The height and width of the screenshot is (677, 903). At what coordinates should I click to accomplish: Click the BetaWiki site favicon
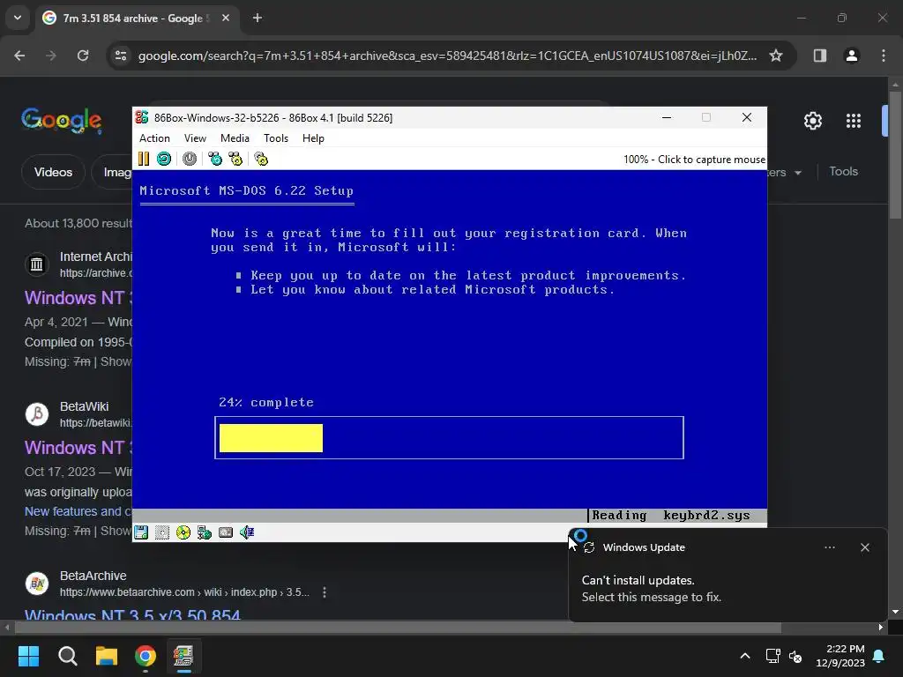click(37, 414)
